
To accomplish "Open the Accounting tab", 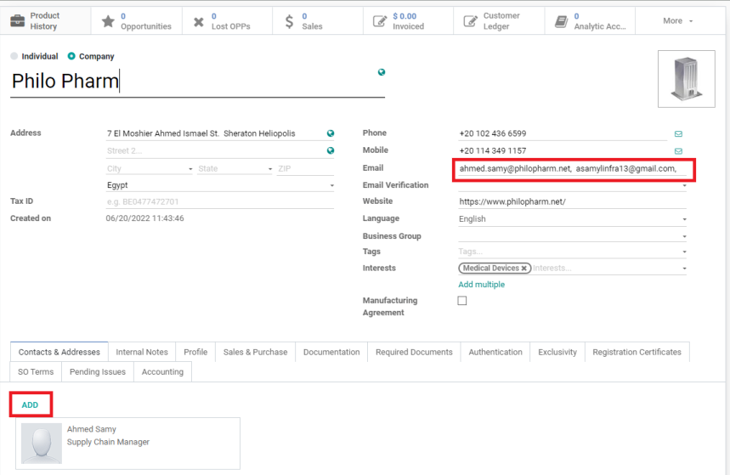I will pos(162,371).
